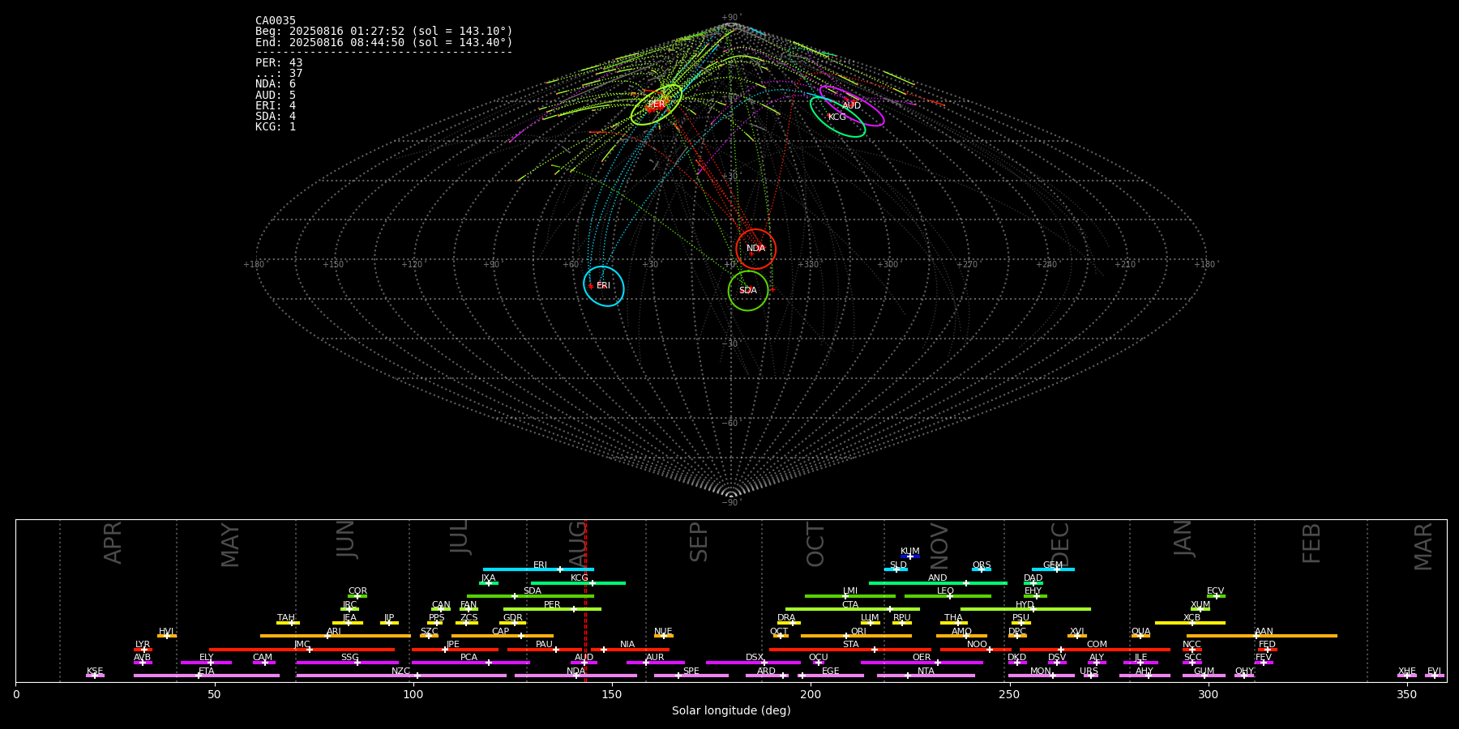This screenshot has width=1459, height=729.
Task: Click the XCB shower bar in the timeline
Action: pos(1190,623)
